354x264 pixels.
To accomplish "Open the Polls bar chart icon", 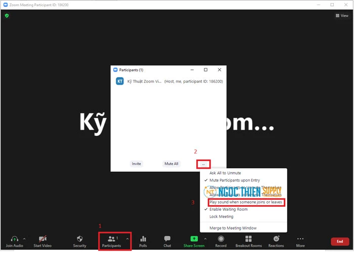I will point(143,239).
